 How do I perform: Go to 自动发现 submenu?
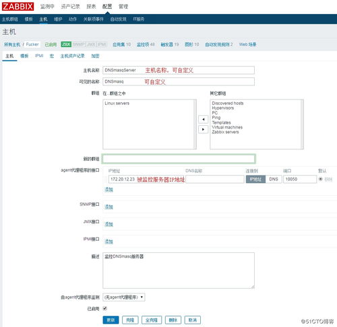click(118, 20)
